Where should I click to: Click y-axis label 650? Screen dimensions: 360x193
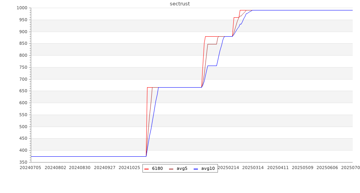23,91
